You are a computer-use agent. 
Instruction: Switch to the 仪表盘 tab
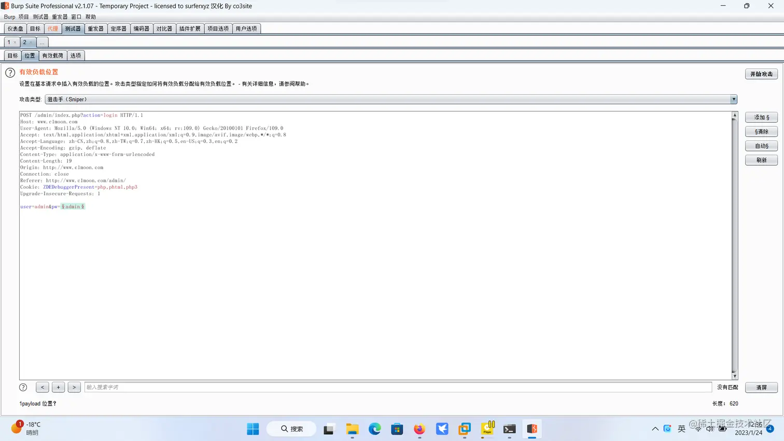[x=15, y=29]
